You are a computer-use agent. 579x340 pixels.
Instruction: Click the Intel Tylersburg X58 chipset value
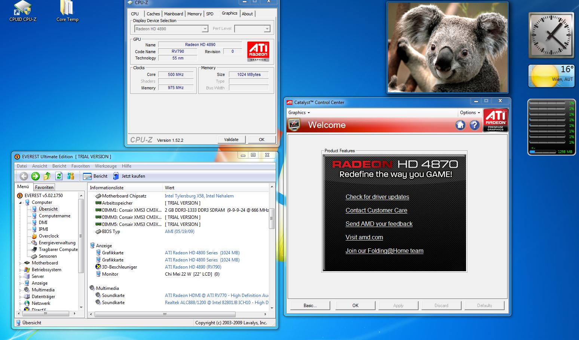pos(199,196)
